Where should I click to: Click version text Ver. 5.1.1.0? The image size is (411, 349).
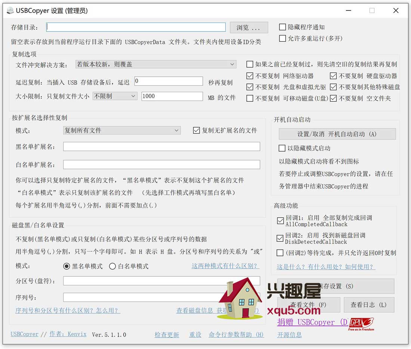point(109,334)
